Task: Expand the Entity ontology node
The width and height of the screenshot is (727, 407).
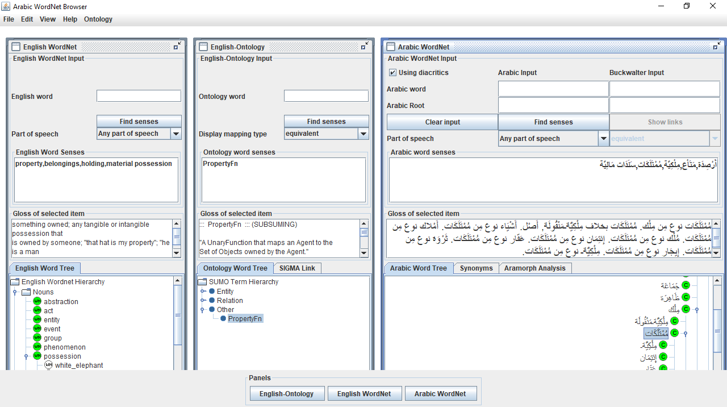Action: point(203,291)
